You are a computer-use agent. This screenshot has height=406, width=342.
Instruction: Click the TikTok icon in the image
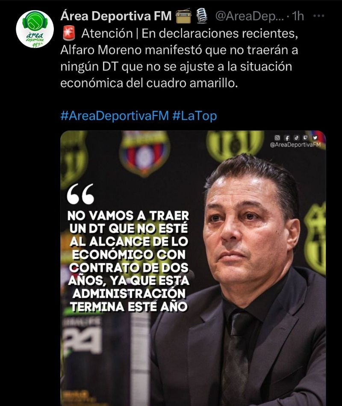[x=296, y=138]
